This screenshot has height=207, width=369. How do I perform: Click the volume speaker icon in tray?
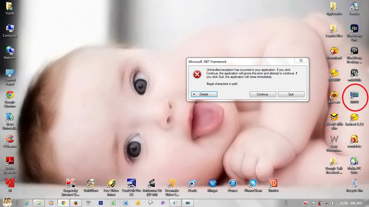(x=333, y=203)
